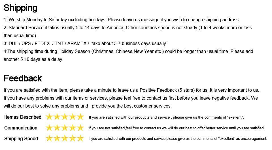Click the last star beside Communication
272x150 pixels.
pyautogui.click(x=80, y=128)
